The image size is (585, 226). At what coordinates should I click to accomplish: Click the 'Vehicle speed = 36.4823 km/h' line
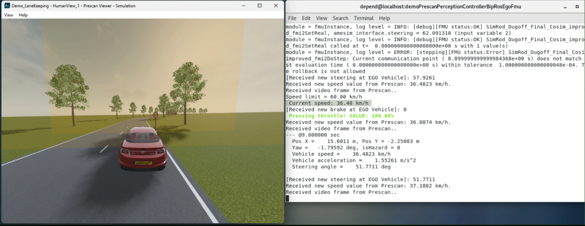click(341, 154)
